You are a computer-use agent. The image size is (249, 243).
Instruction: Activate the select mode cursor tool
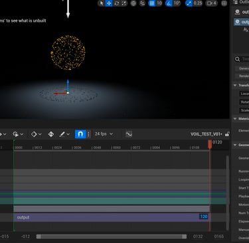[102, 3]
